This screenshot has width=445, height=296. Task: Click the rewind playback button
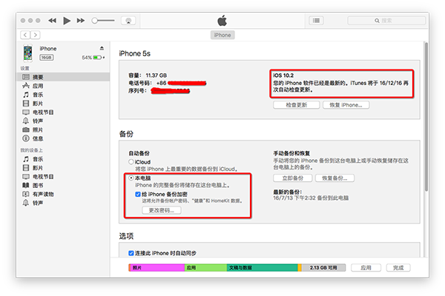52,21
